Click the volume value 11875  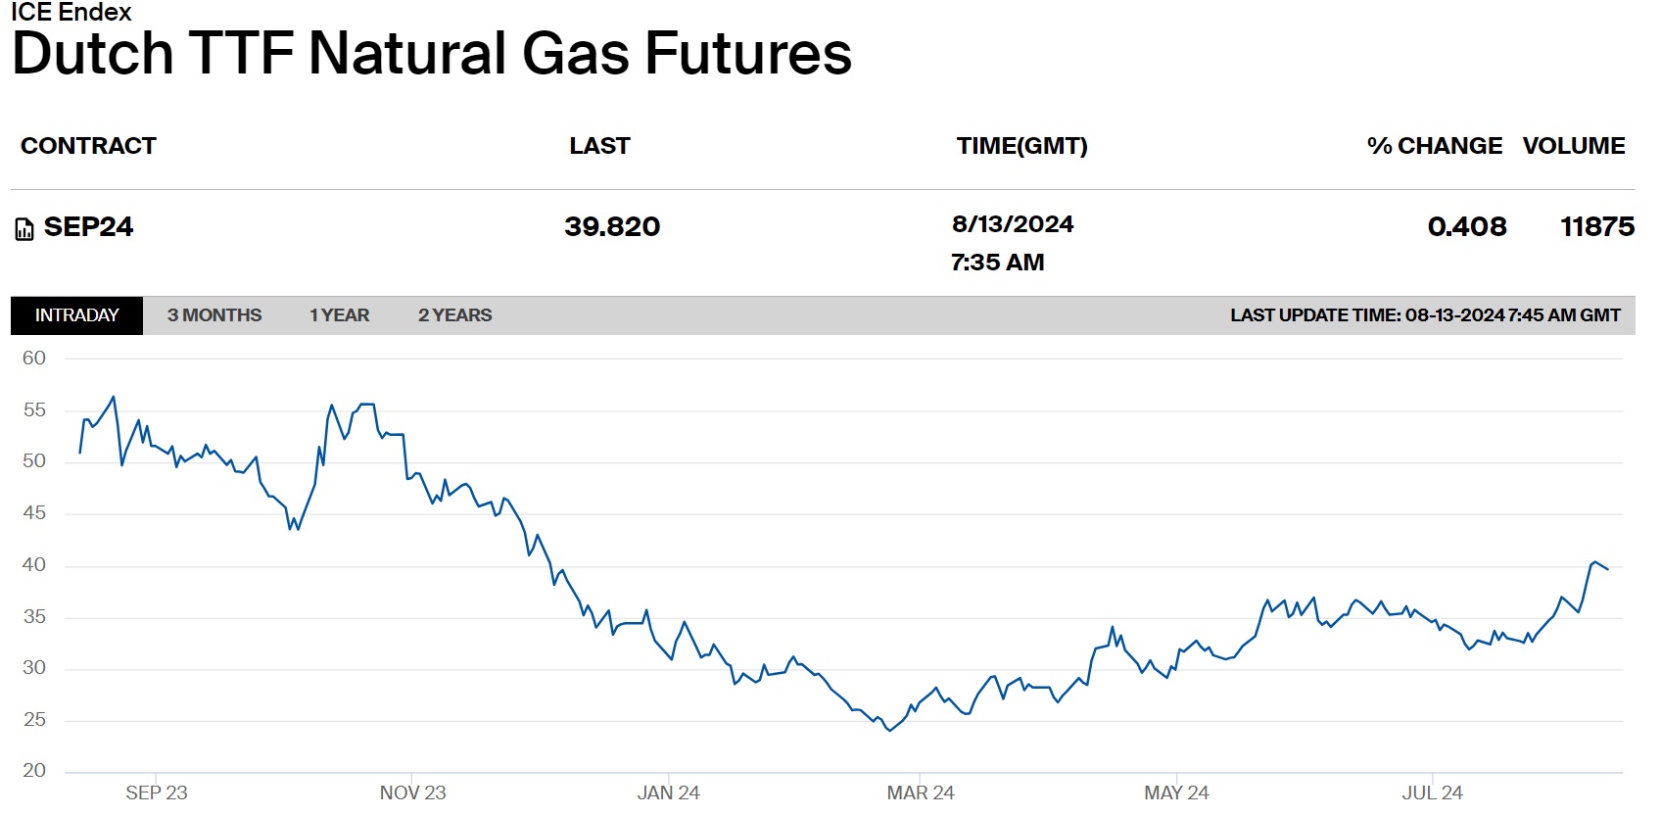[x=1596, y=227]
